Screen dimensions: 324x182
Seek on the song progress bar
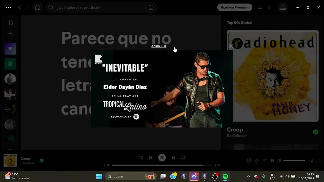162,165
